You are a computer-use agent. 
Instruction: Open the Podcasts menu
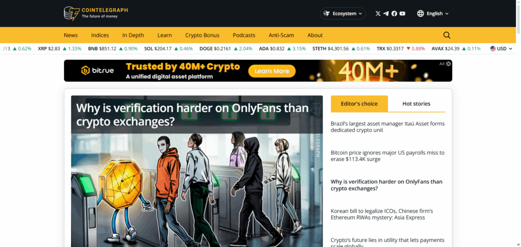244,35
